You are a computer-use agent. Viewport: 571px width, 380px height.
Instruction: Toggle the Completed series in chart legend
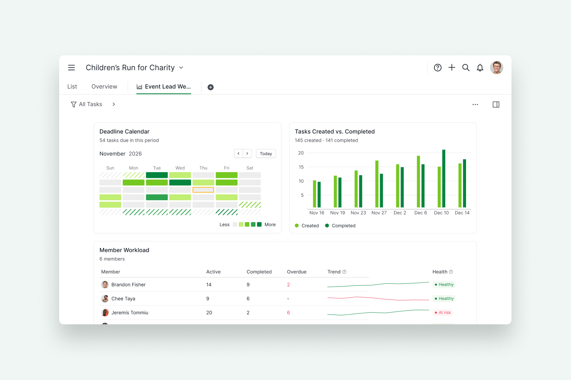pyautogui.click(x=340, y=226)
